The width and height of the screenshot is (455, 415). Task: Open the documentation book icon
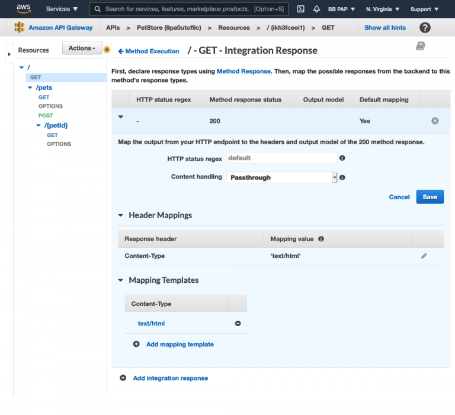coord(421,46)
